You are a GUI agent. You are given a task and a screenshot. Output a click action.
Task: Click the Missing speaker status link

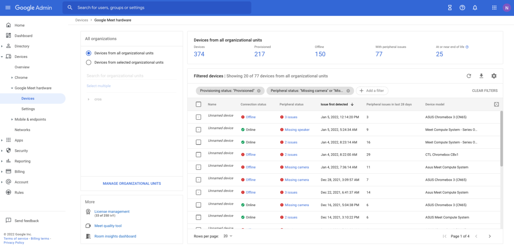coord(297,130)
